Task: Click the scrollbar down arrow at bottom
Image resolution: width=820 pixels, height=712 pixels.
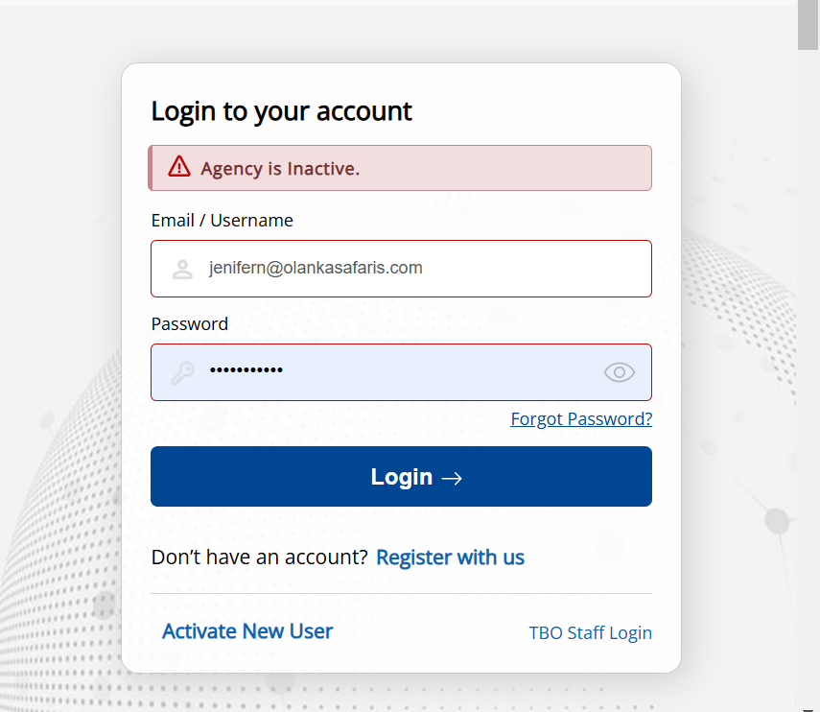Action: (808, 709)
